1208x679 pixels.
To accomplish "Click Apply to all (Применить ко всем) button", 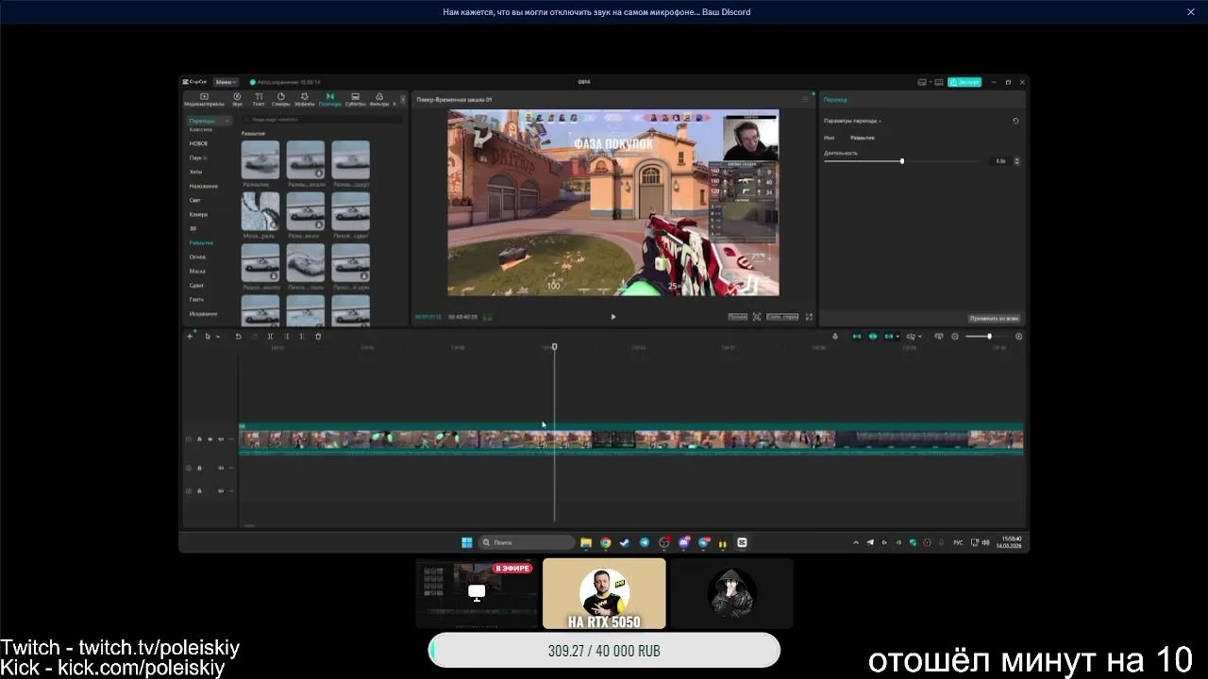I will pyautogui.click(x=994, y=318).
